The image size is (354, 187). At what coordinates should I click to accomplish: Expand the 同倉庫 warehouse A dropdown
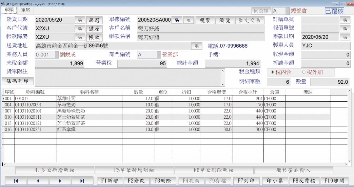point(287,11)
